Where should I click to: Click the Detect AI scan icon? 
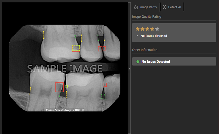[165, 7]
